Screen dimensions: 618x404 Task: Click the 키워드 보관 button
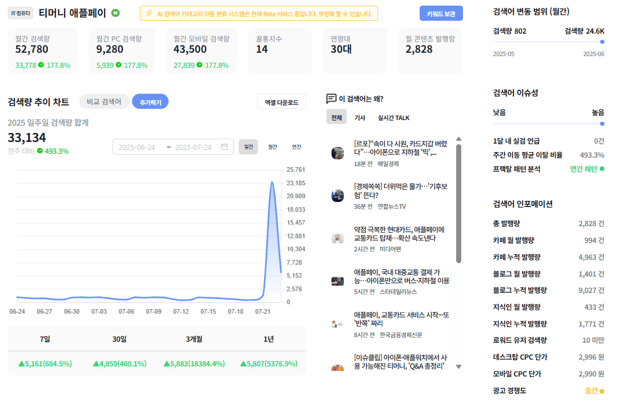pyautogui.click(x=441, y=13)
